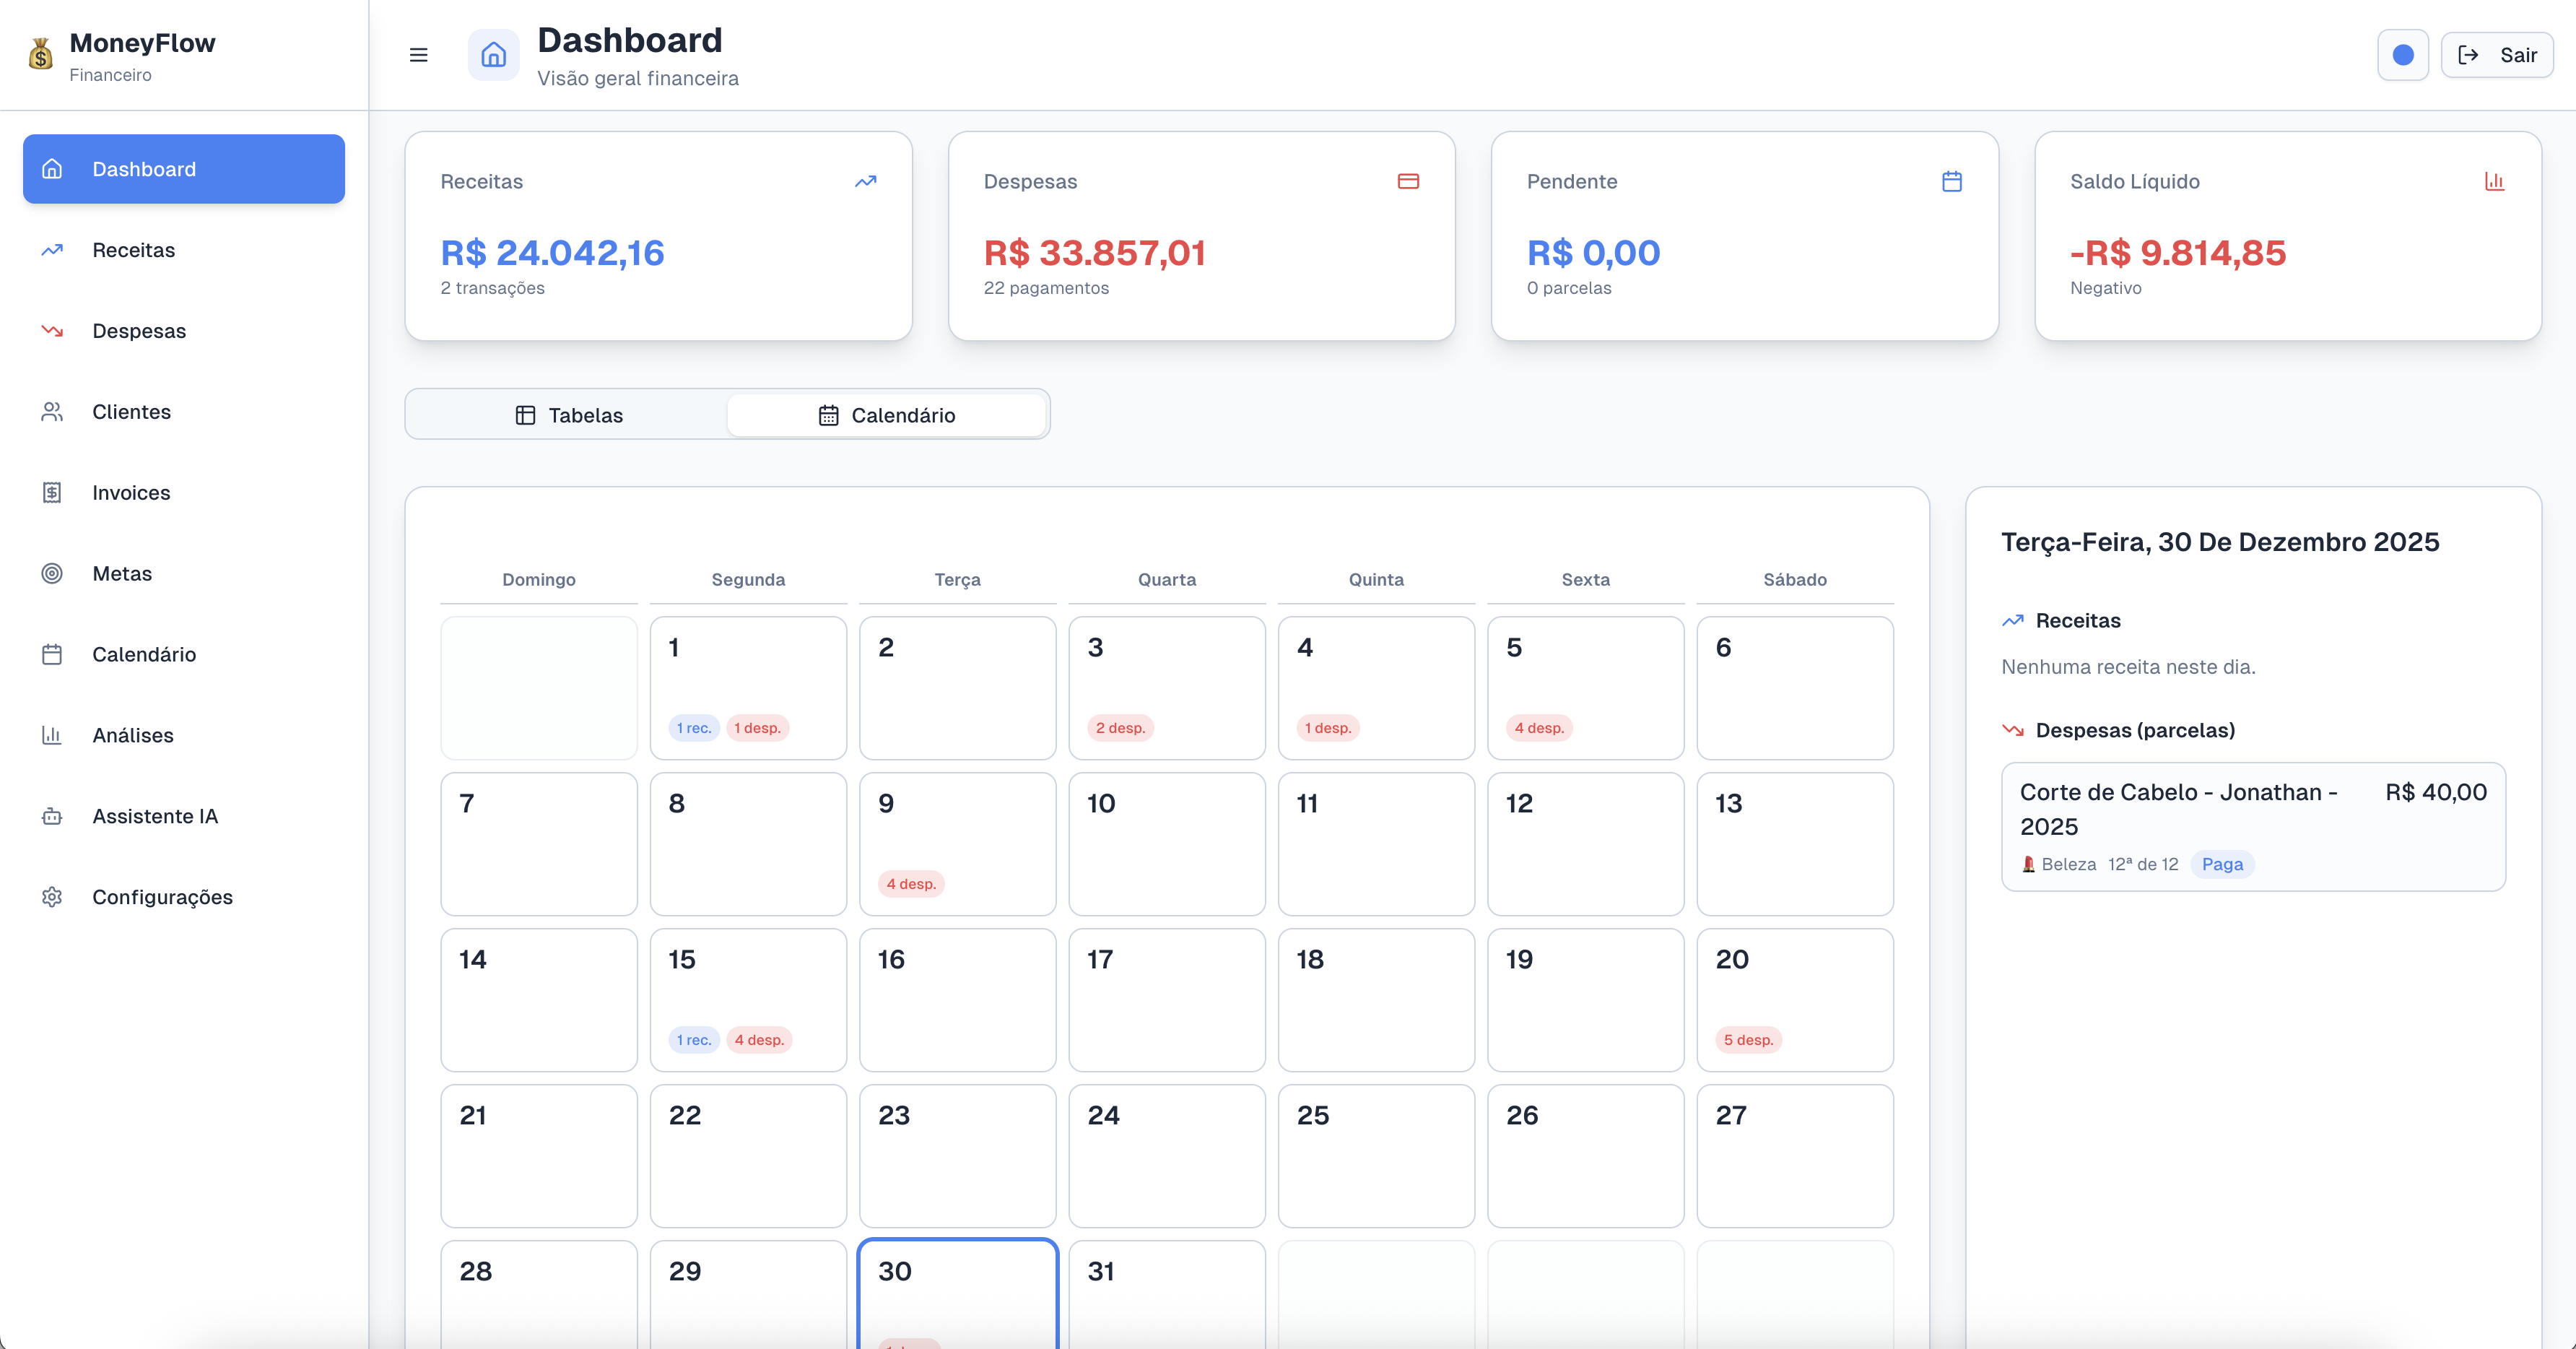
Task: Select day 22 in the calendar
Action: pyautogui.click(x=748, y=1156)
